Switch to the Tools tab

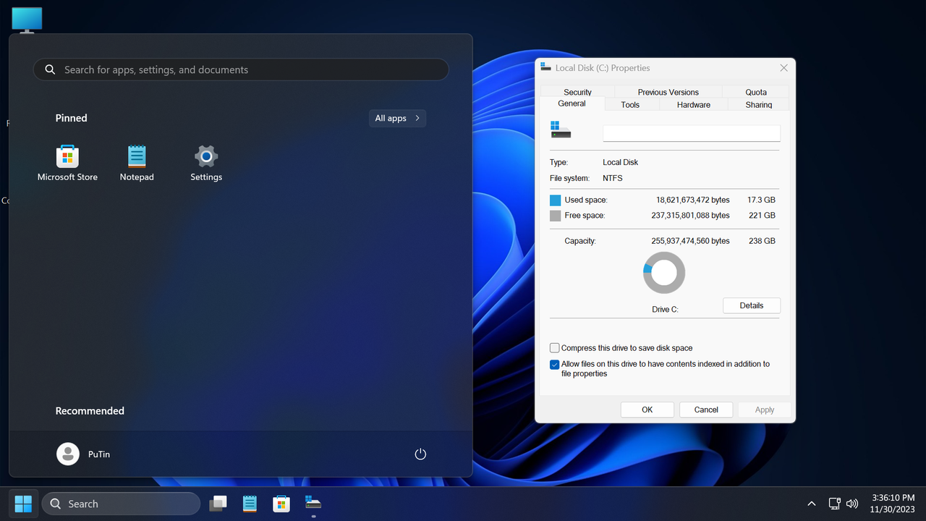(630, 104)
